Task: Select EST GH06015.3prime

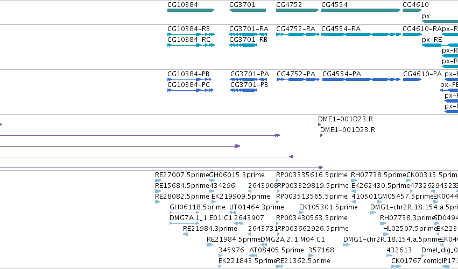Action: [237, 175]
